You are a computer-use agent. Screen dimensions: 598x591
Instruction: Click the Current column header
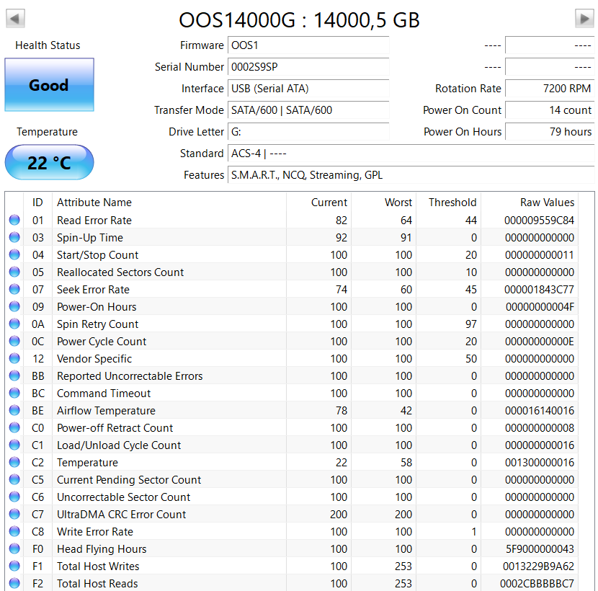coord(319,203)
